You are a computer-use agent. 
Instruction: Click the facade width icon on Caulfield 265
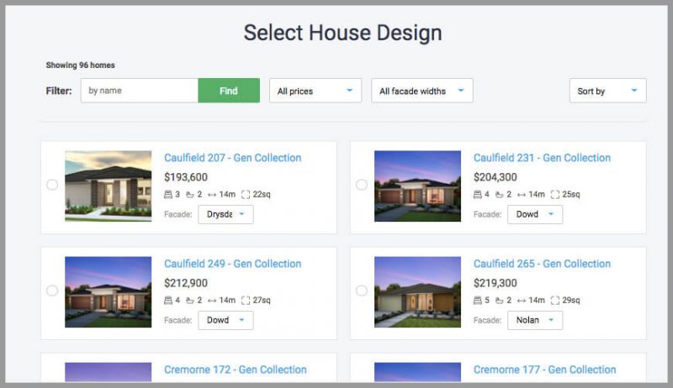coord(522,300)
